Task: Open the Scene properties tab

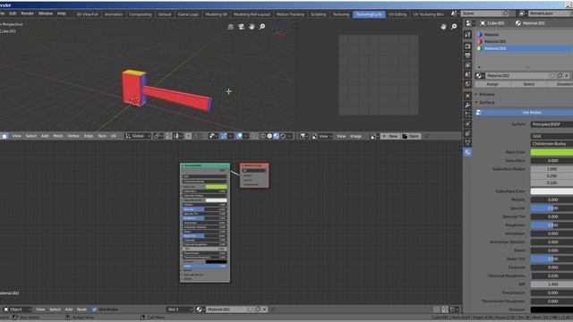Action: 467,74
